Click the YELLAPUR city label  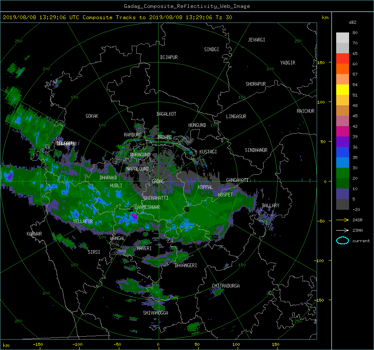[x=83, y=221]
